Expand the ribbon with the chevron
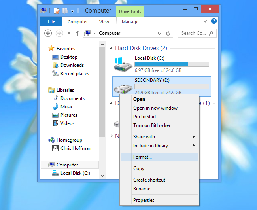 (205, 21)
